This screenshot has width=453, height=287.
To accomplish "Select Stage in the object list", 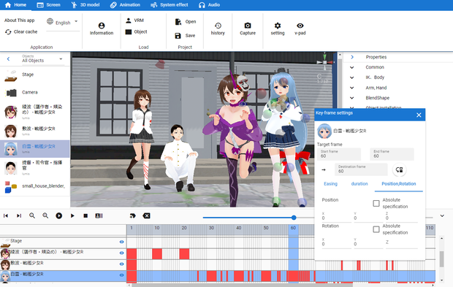I will point(34,74).
